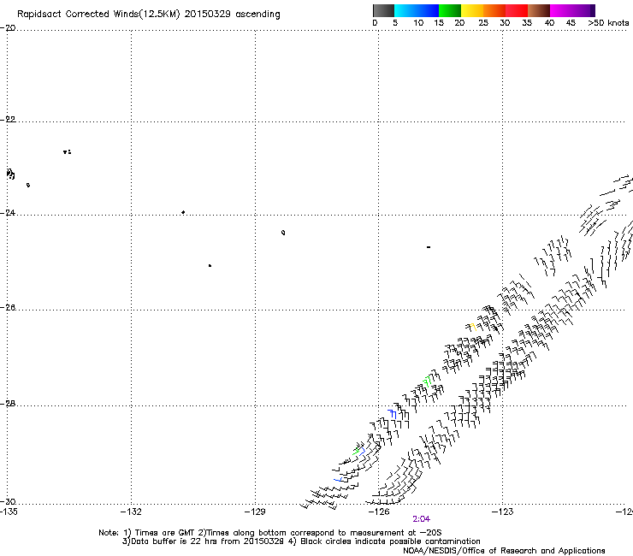
Task: Click the purple '2:04' time label
Action: click(421, 519)
